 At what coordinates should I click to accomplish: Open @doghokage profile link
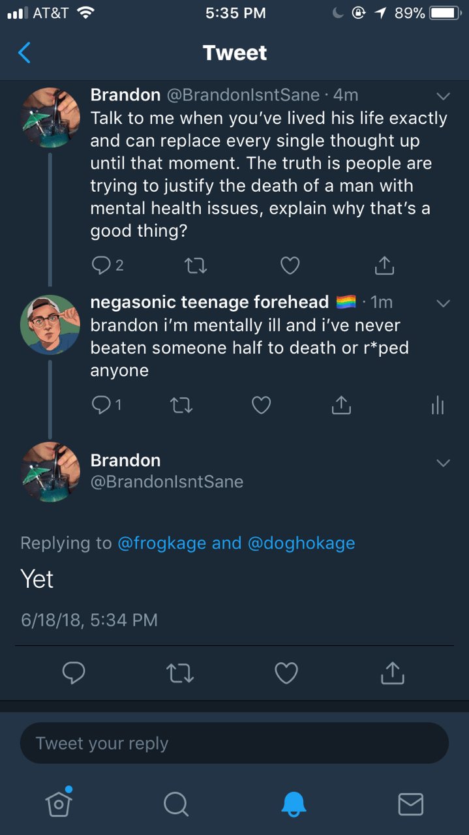pos(301,543)
